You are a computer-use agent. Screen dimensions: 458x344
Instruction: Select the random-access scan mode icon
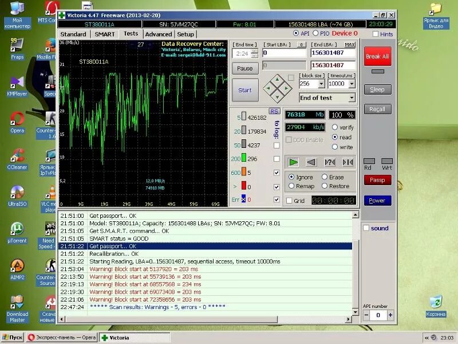tap(330, 162)
